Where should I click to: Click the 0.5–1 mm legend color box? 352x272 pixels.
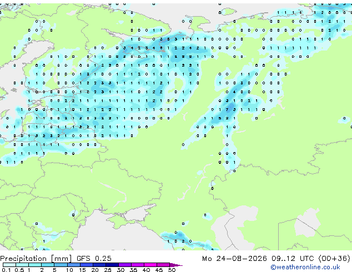tap(22, 265)
